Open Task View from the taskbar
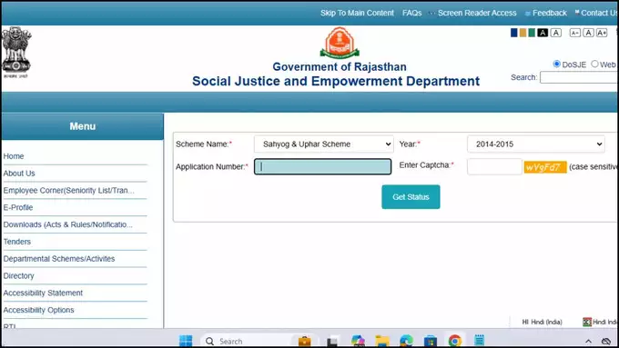This screenshot has width=619, height=348. 332,341
